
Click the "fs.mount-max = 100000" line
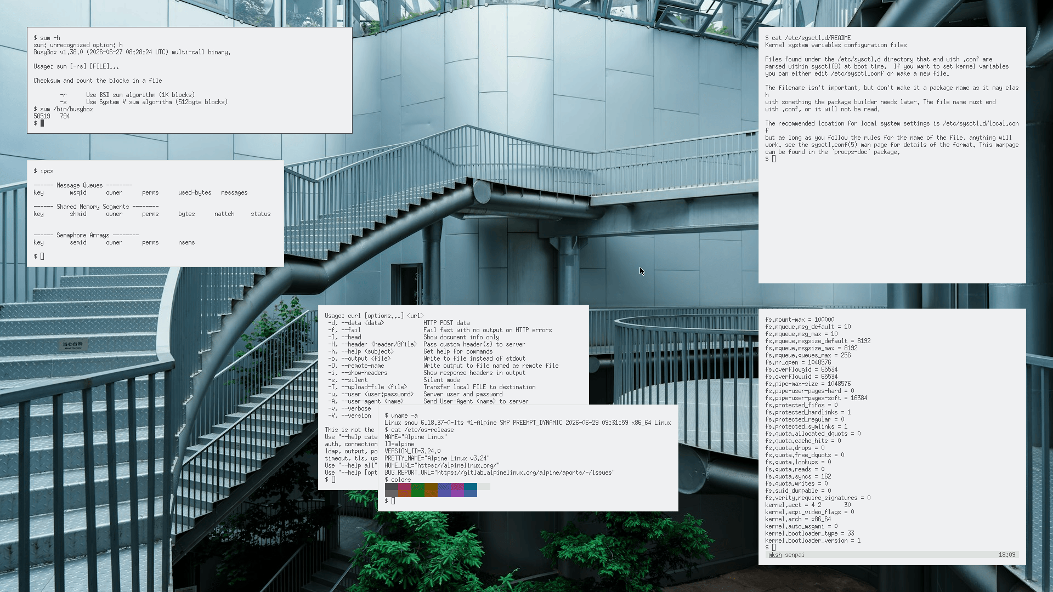[x=800, y=320]
